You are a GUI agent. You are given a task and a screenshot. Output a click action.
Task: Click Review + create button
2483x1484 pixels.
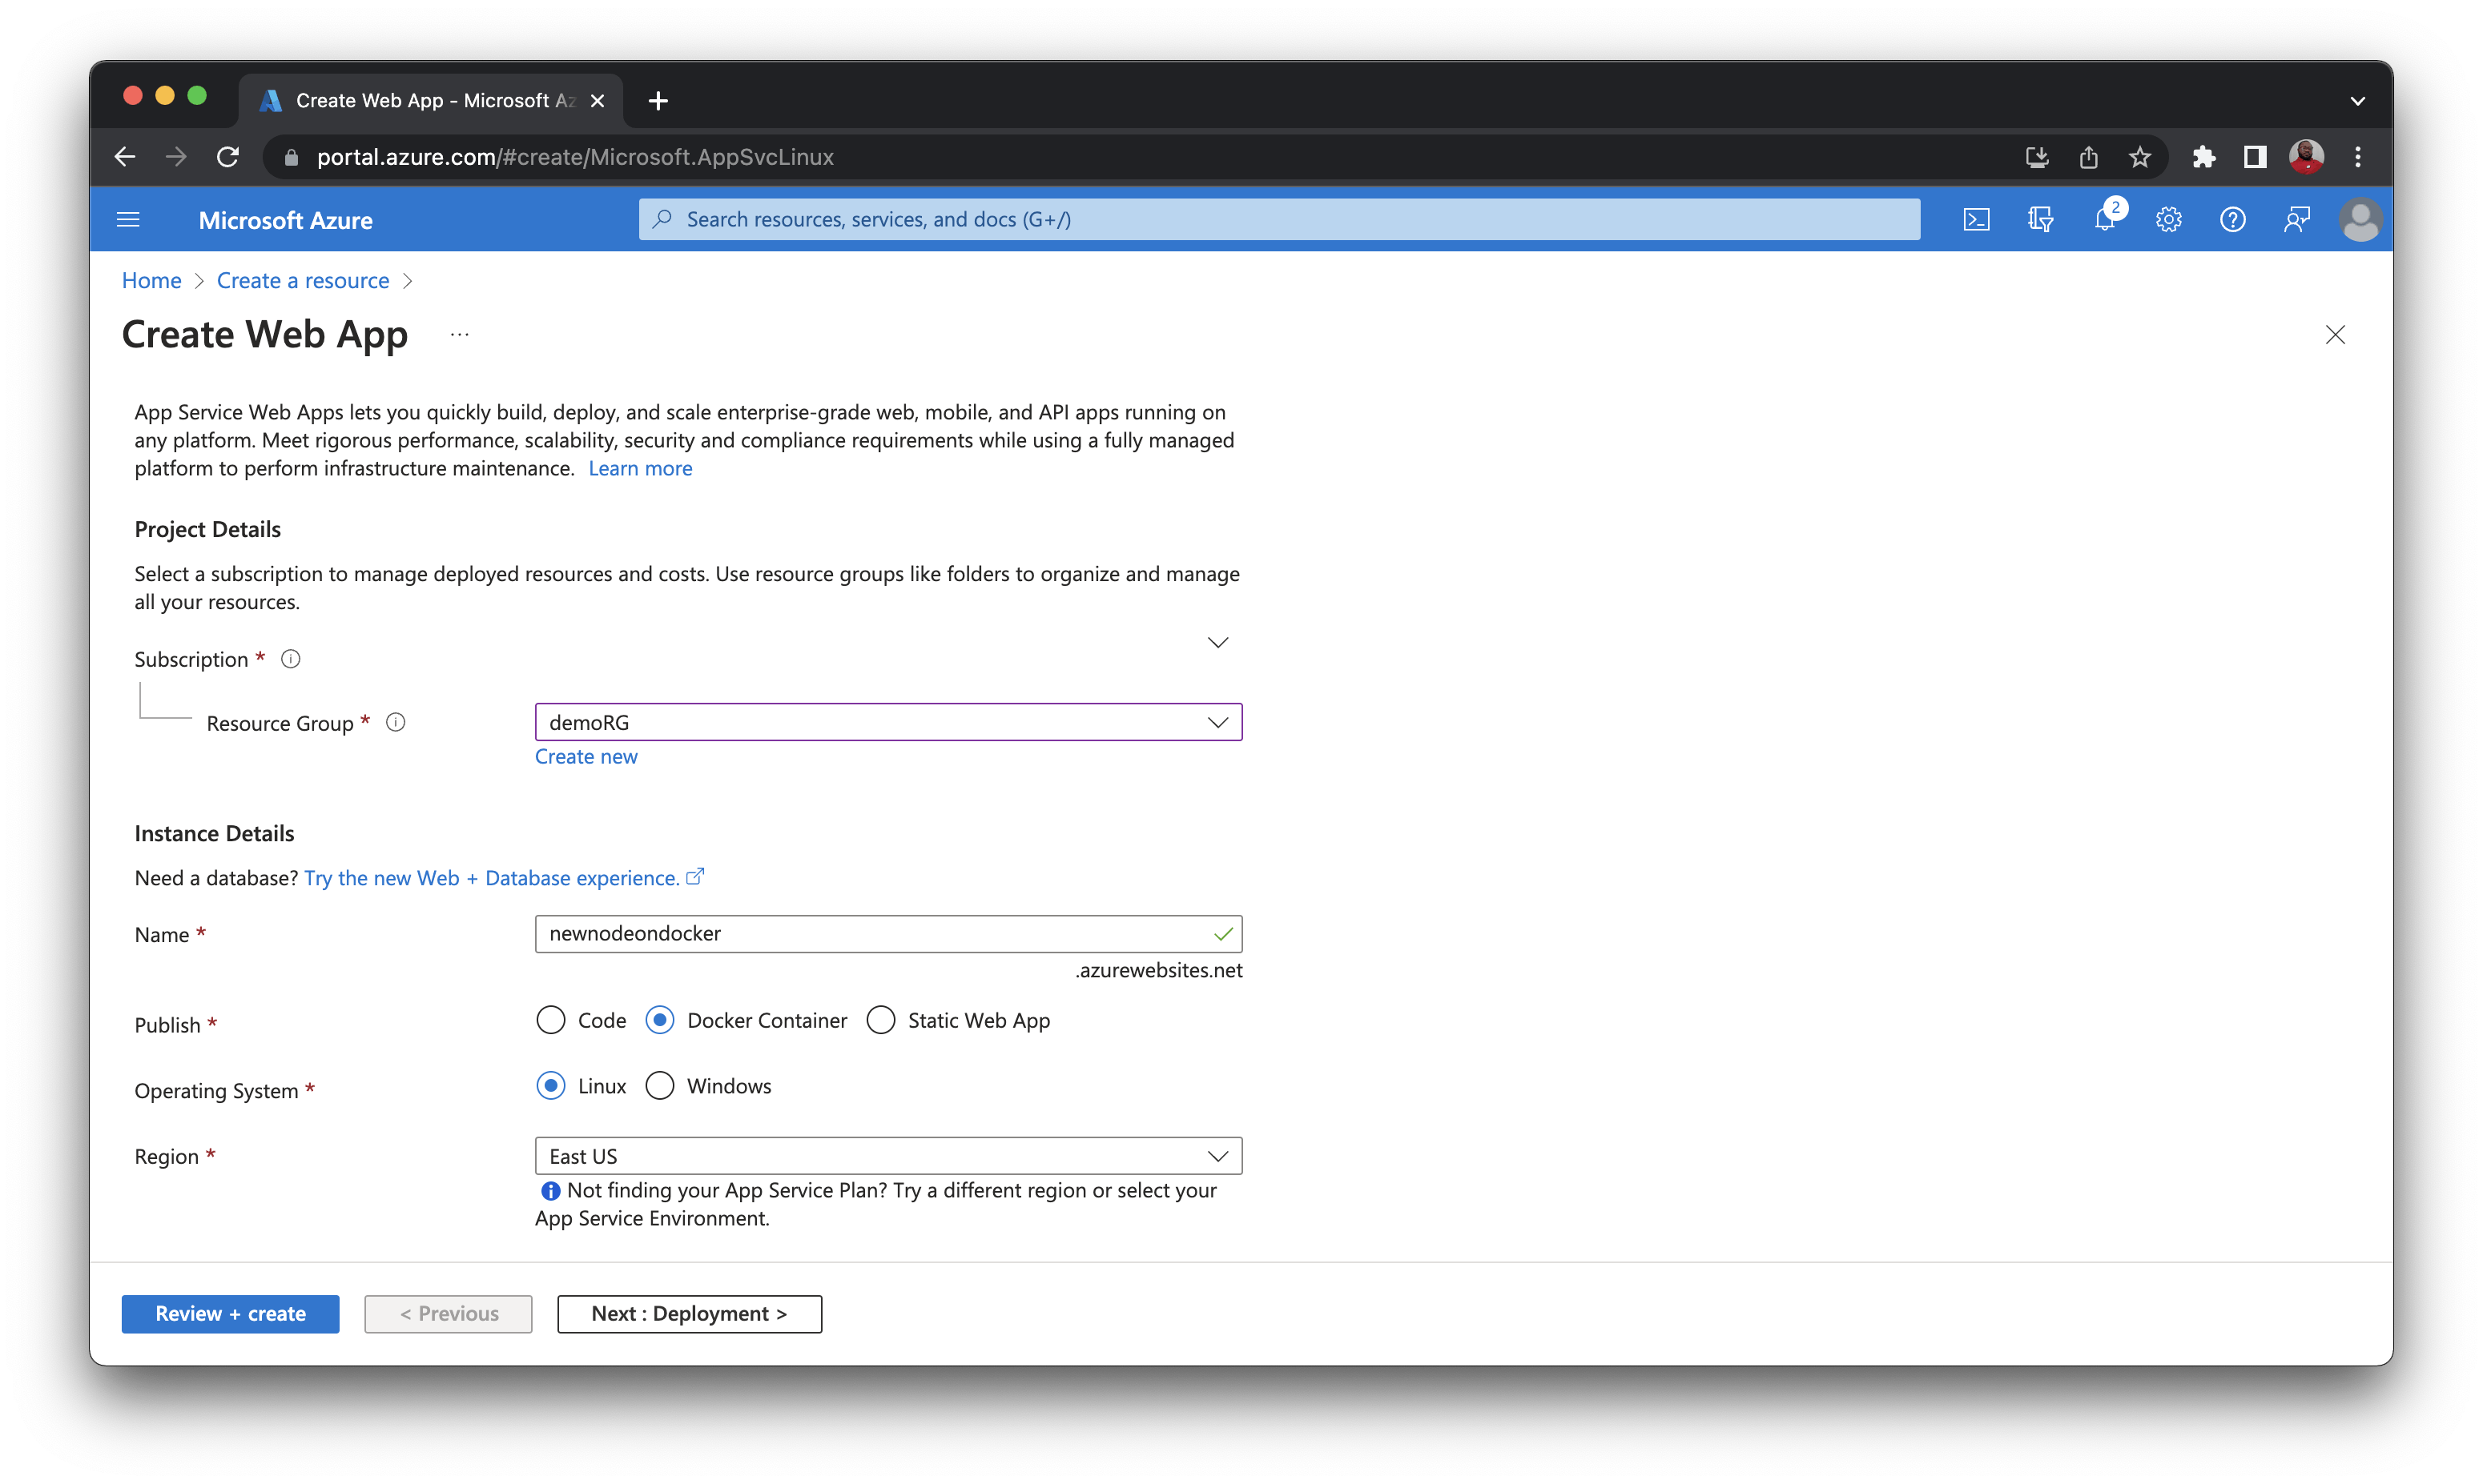click(230, 1313)
